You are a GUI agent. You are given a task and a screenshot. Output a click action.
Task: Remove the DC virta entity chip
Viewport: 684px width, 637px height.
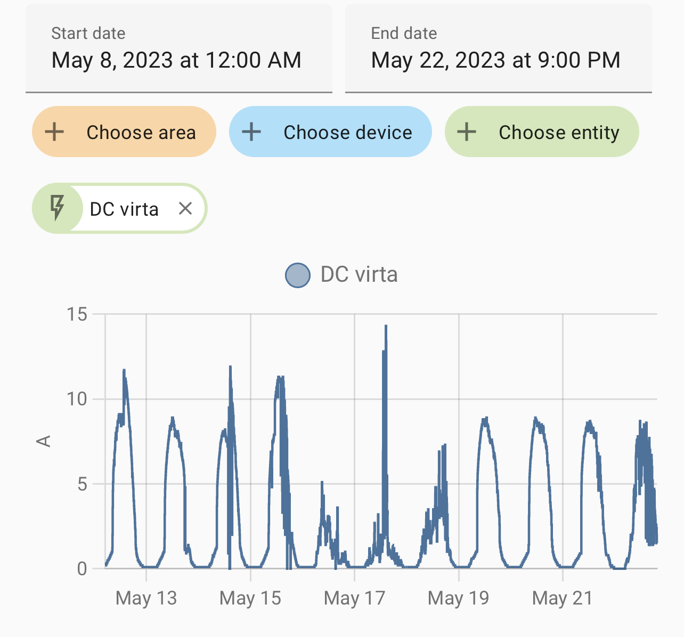point(185,208)
